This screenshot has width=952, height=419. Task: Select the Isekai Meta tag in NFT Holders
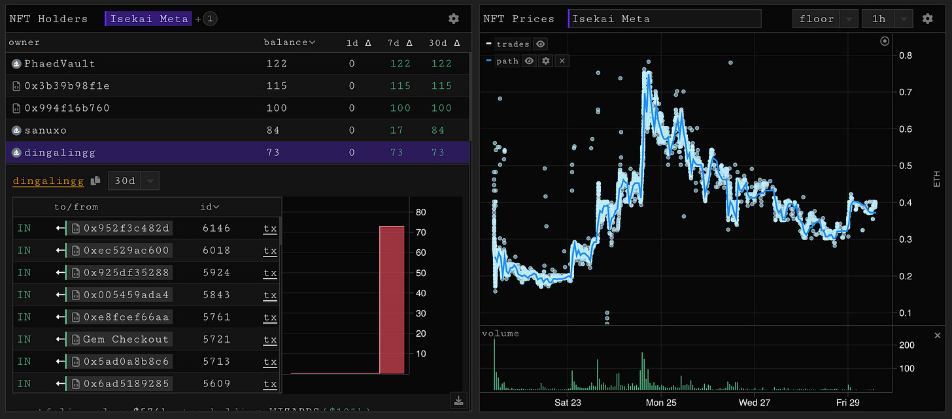coord(149,19)
